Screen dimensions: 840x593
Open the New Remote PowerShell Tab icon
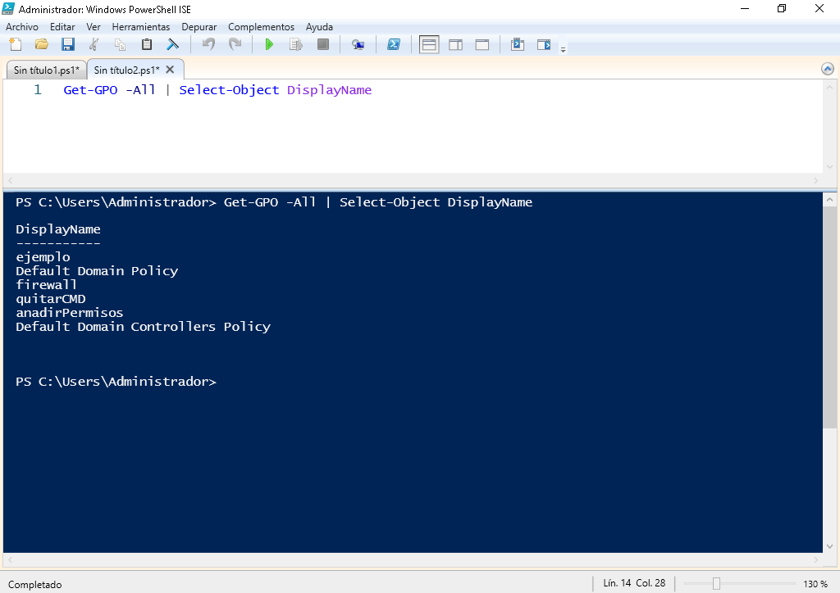(358, 44)
